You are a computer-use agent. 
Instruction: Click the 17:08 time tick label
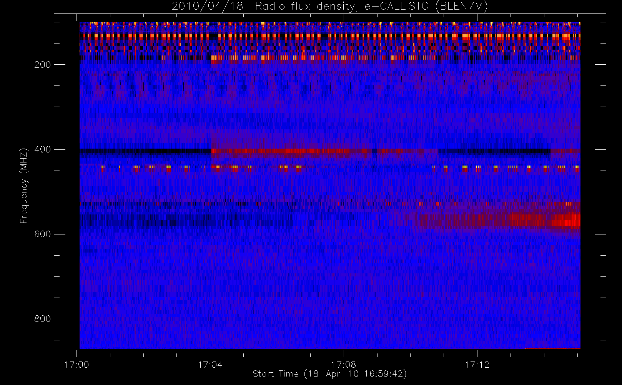pyautogui.click(x=344, y=365)
